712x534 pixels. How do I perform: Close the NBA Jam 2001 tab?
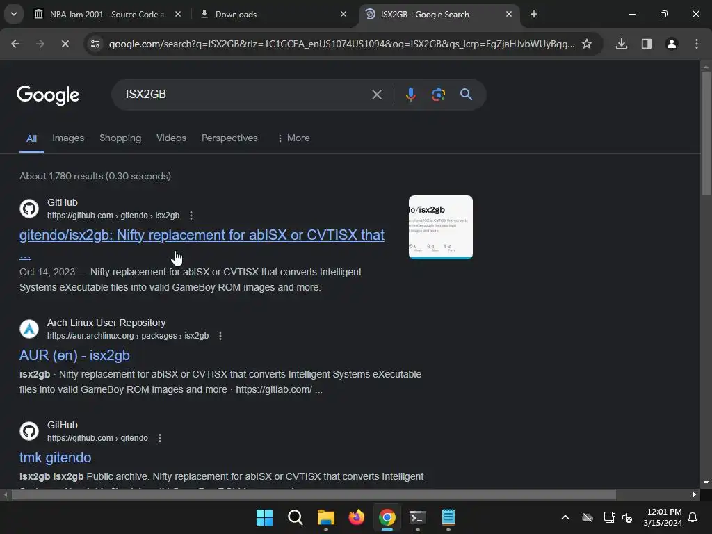[178, 14]
